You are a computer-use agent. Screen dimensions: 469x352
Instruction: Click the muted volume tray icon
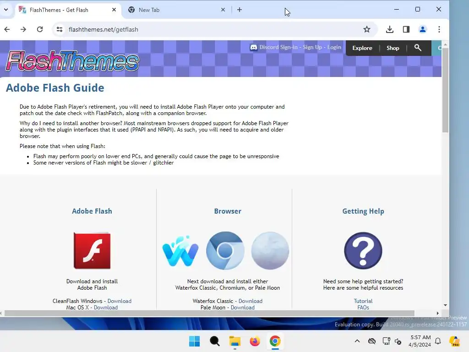pos(398,341)
